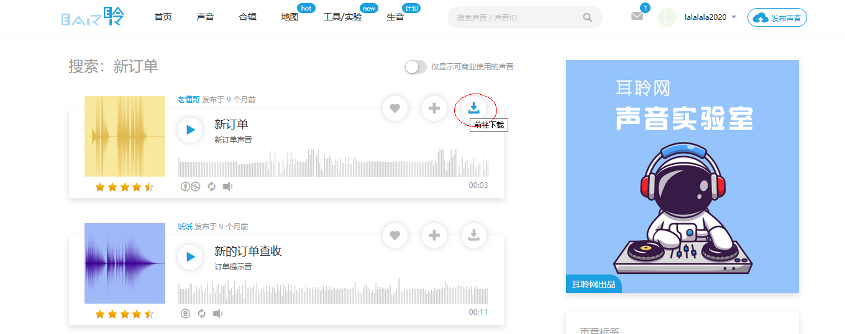The image size is (845, 334).
Task: Click the 耳聆网出品 label on banner
Action: pyautogui.click(x=593, y=284)
